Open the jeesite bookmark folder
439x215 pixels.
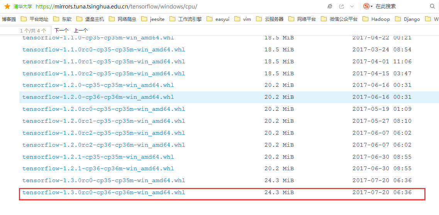153,19
